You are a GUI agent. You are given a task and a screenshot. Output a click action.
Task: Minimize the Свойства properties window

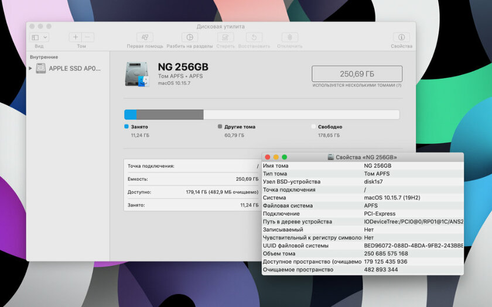click(276, 157)
